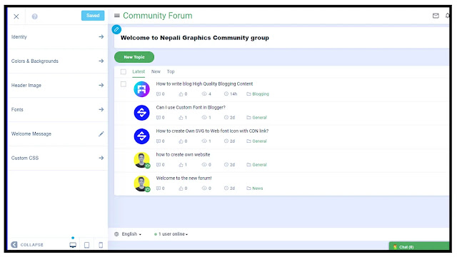Click the blue avatar beside the SVG Web font topic
This screenshot has width=457, height=257.
click(x=141, y=136)
